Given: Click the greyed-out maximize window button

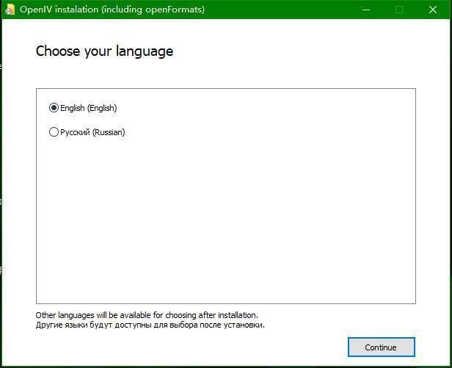Looking at the screenshot, I should click(399, 10).
